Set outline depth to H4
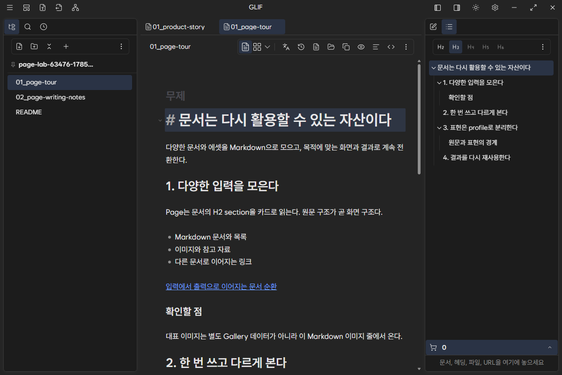Screen dimensions: 562x375 pos(471,47)
